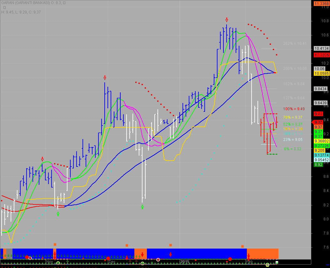The image size is (330, 268).
Task: Click the small white icon at ribbon end
Action: (277, 262)
